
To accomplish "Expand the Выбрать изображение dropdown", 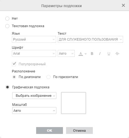I will (34, 96).
